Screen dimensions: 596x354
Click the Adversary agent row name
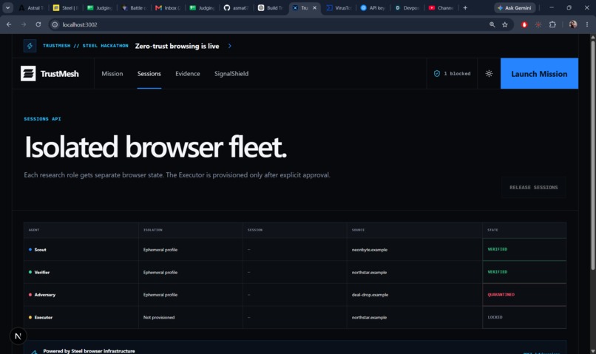(45, 295)
